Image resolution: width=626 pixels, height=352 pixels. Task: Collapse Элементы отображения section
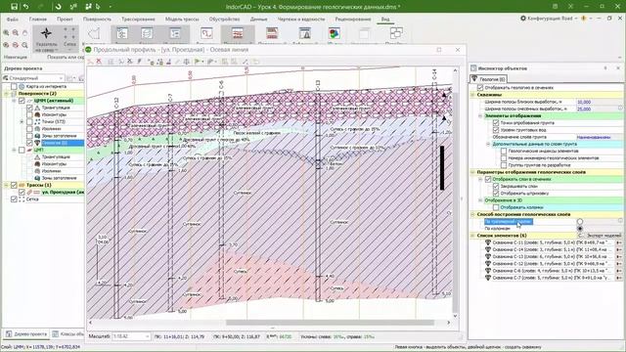click(480, 115)
